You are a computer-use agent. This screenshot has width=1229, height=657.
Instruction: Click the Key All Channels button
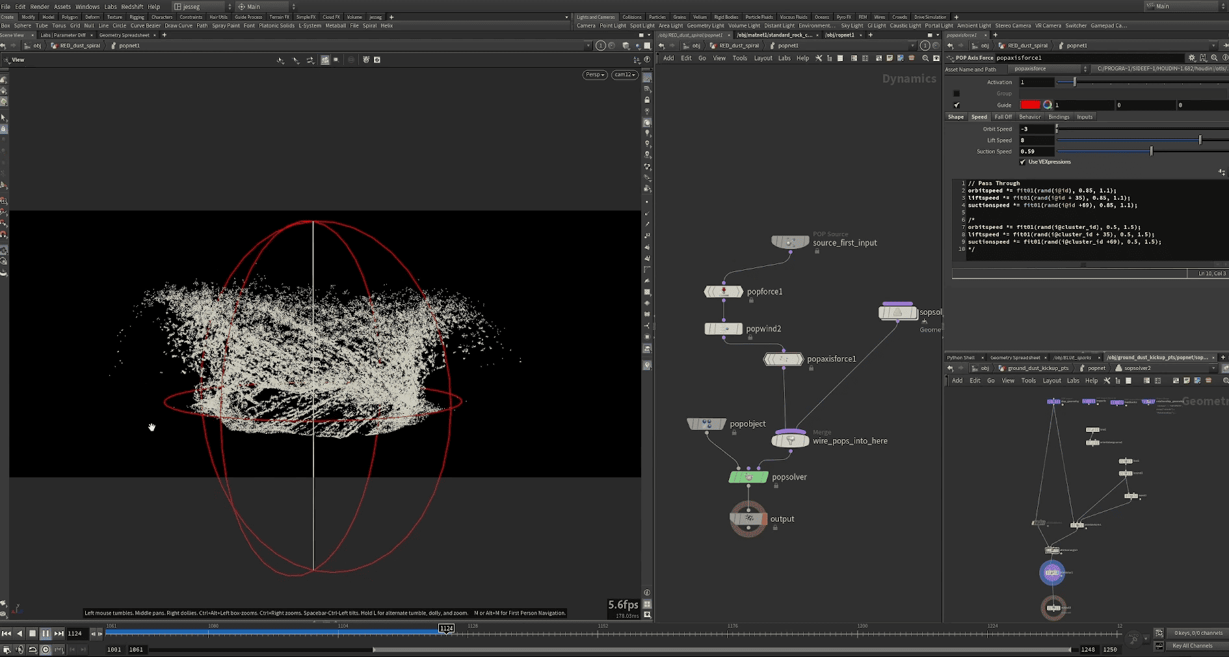1192,646
